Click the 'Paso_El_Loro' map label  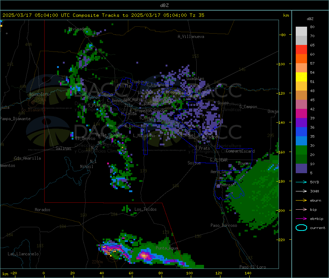point(253,267)
